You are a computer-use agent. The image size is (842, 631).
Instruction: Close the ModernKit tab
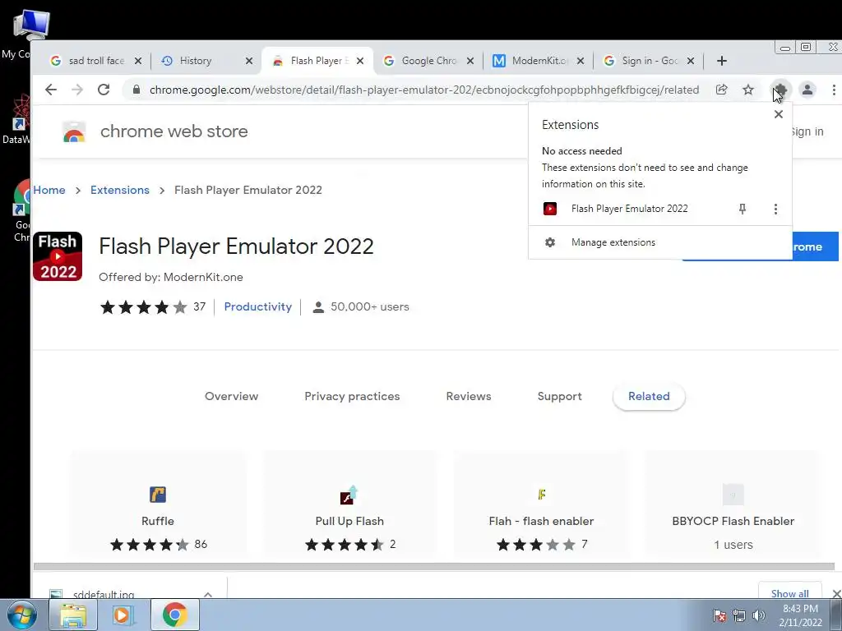coord(581,61)
